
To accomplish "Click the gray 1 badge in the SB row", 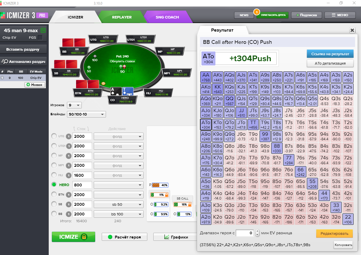I will (x=69, y=204).
